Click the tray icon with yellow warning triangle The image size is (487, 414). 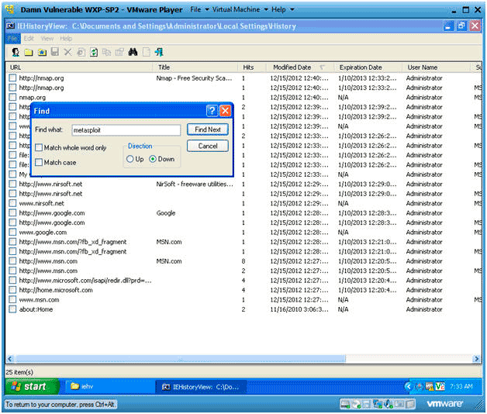(430, 386)
